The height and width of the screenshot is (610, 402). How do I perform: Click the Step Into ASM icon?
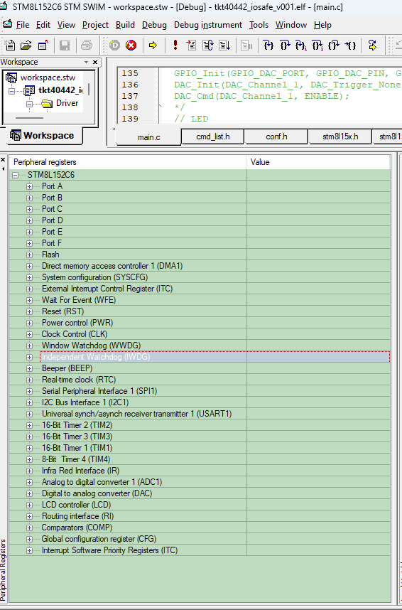coord(301,46)
